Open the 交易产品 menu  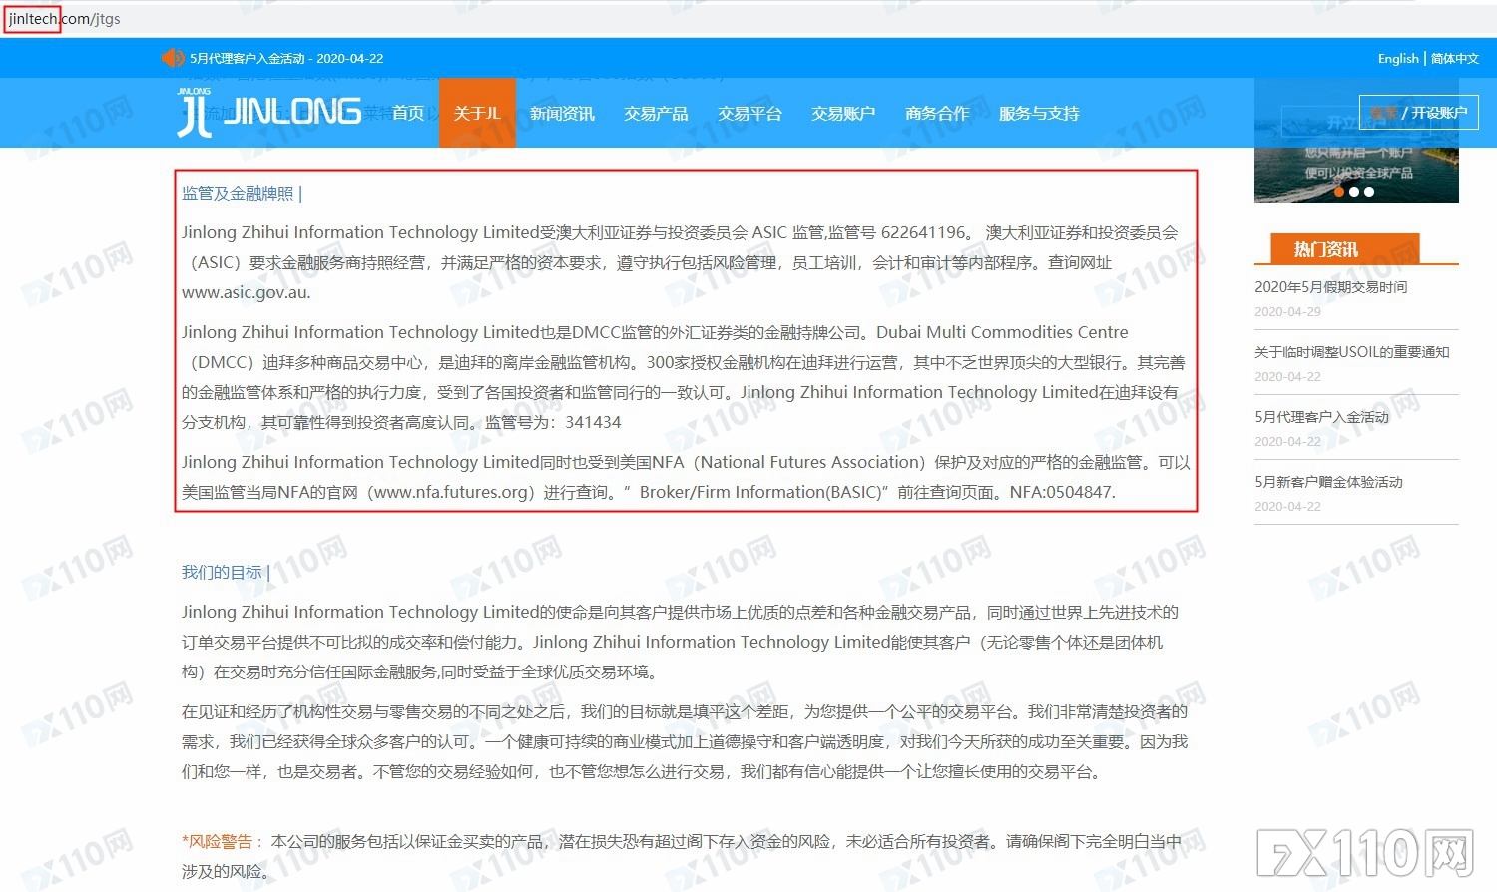coord(656,113)
